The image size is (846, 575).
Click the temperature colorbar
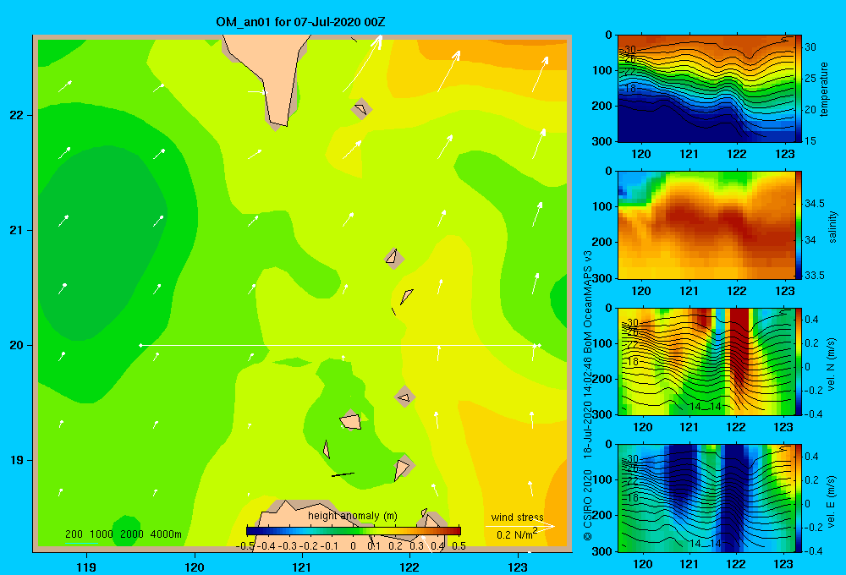(x=799, y=89)
